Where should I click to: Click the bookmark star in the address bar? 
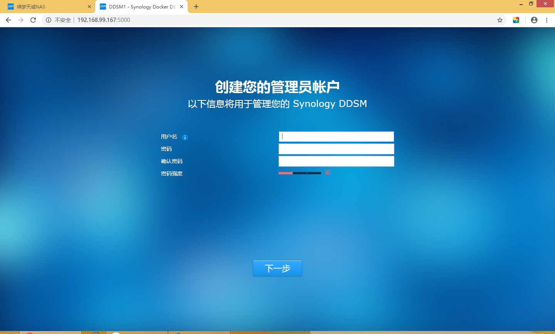point(500,20)
